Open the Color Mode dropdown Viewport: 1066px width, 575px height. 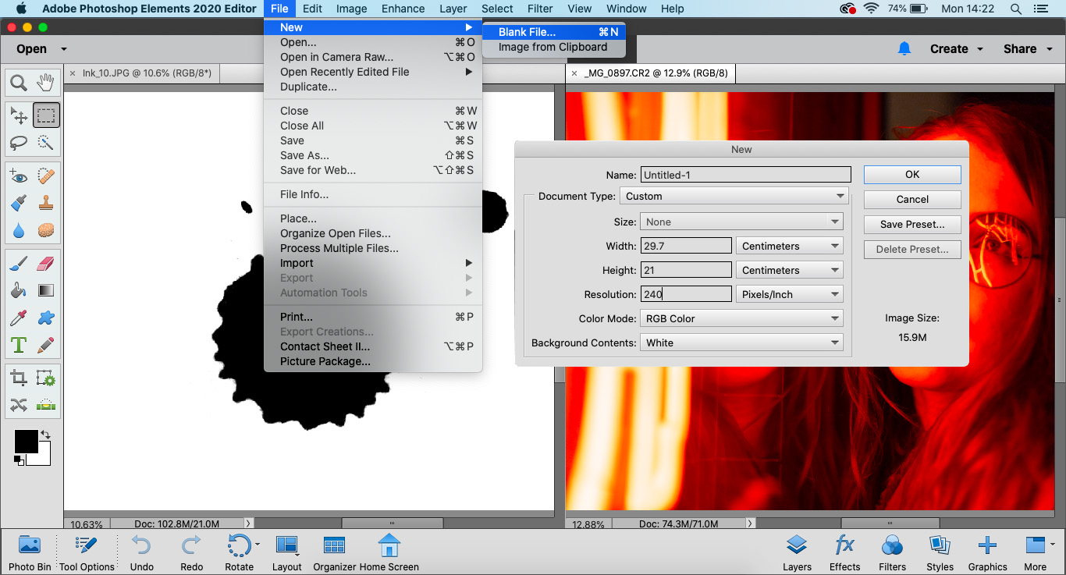click(741, 318)
